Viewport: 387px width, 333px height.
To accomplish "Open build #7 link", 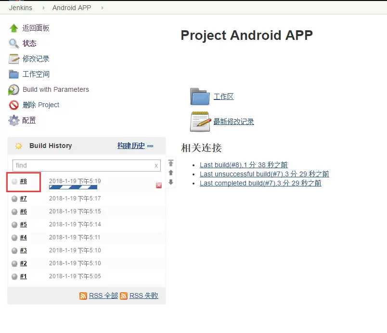I will (x=24, y=198).
